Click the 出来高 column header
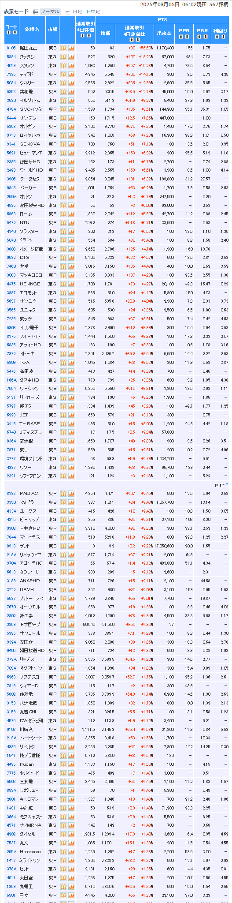Screen dimensions: 232x903 pos(164,33)
